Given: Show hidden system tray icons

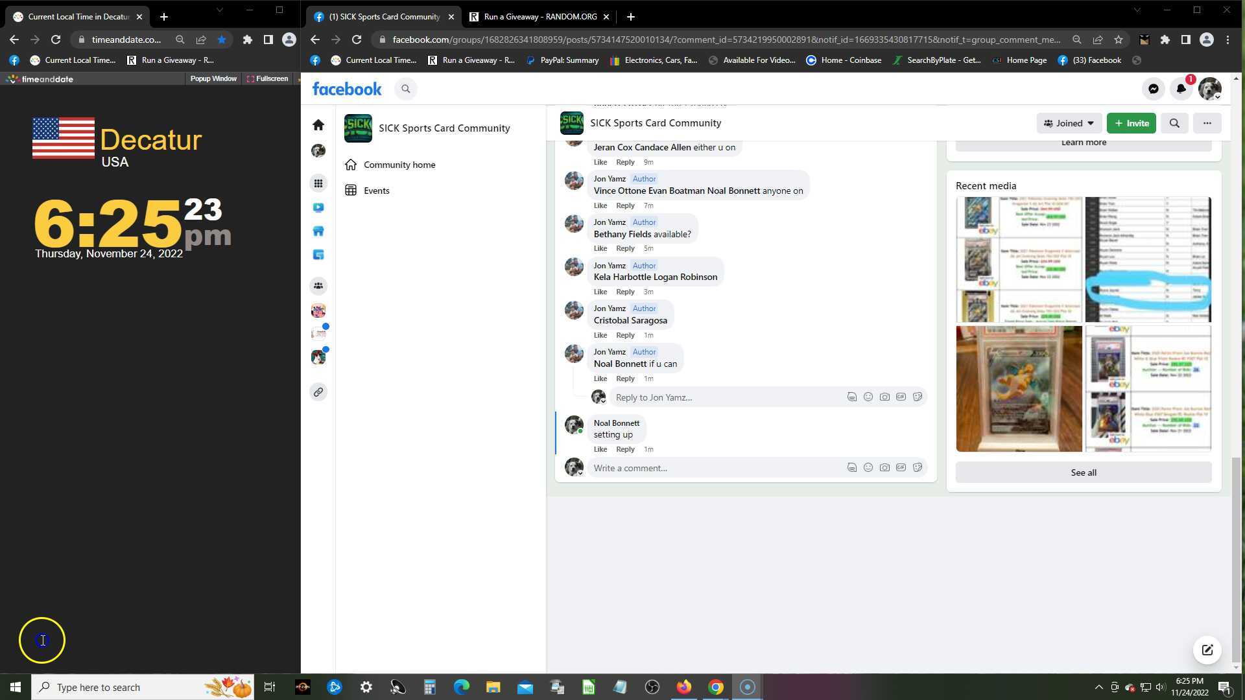Looking at the screenshot, I should (x=1098, y=687).
